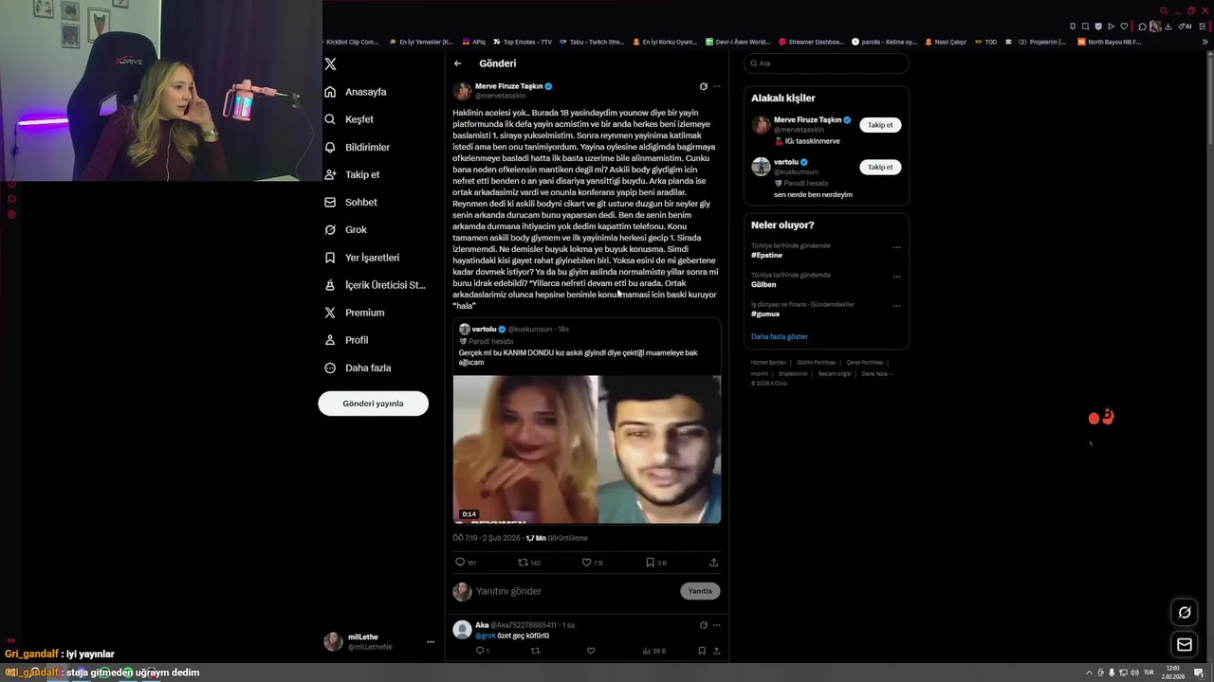Expand the Daha fazla menu
Screen dimensions: 1214x682
point(358,368)
